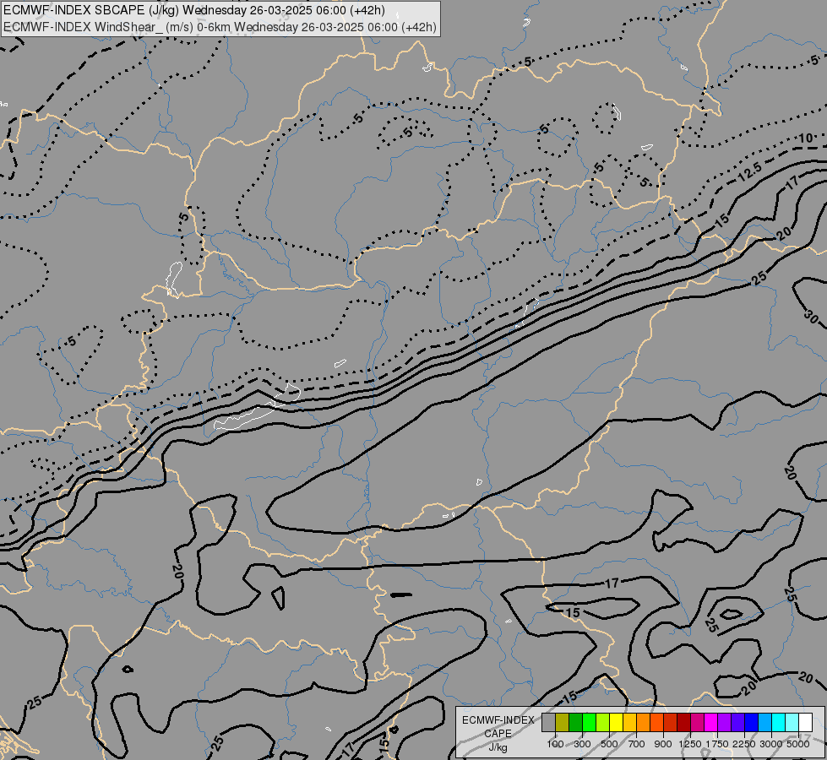Click the legend value 700
Screen dimensions: 827x760
click(x=637, y=744)
